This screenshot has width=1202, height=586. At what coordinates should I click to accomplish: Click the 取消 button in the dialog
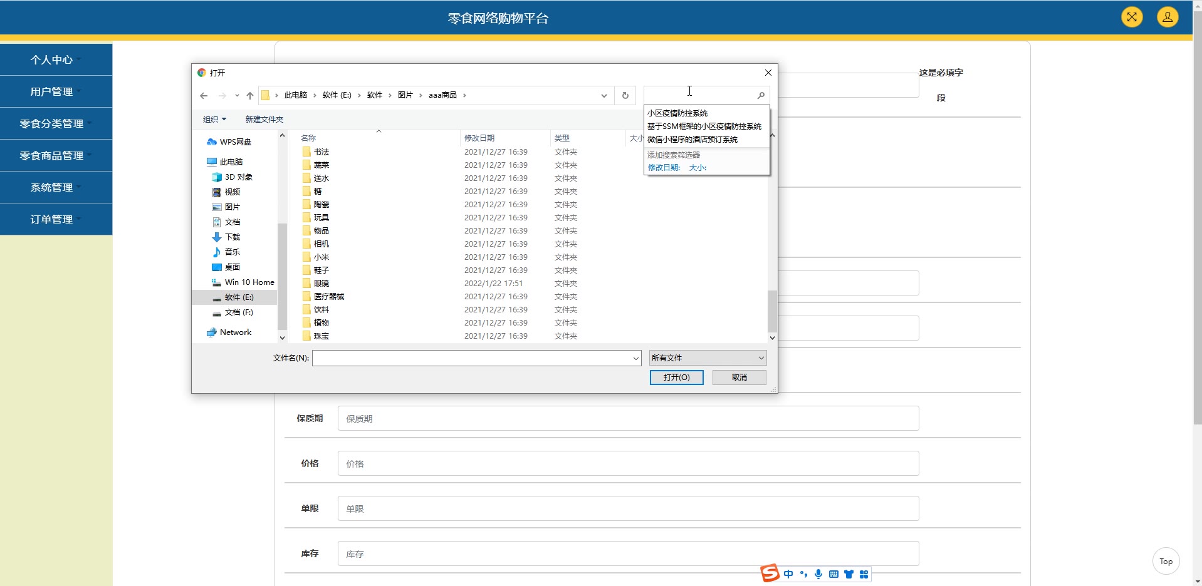[x=739, y=378]
